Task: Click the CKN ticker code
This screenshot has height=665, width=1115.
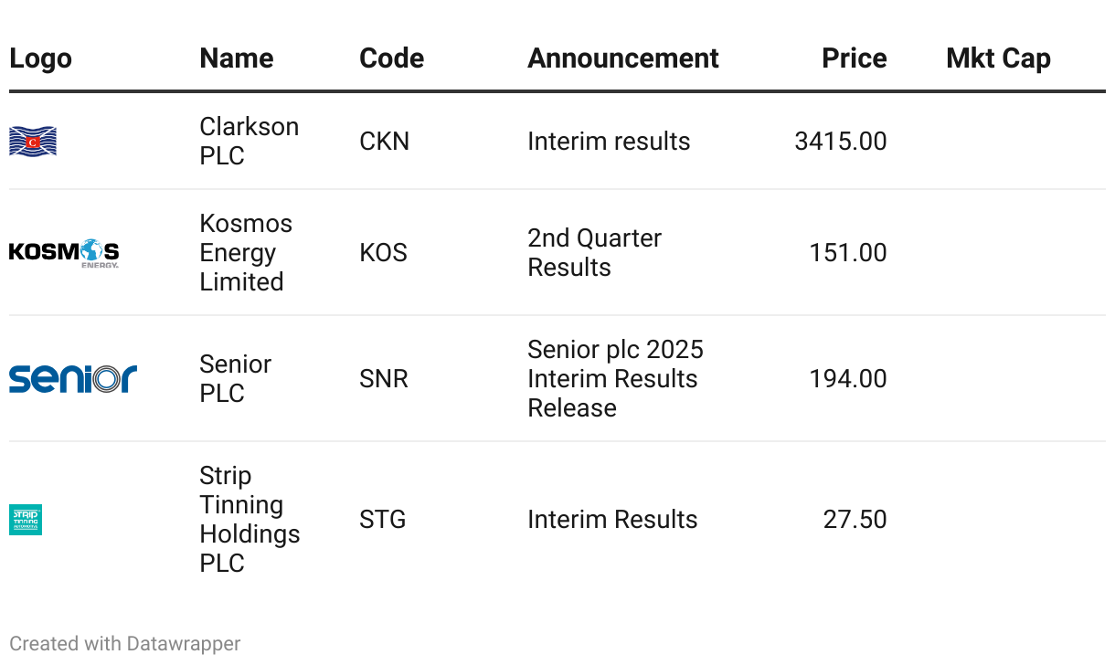Action: 384,142
